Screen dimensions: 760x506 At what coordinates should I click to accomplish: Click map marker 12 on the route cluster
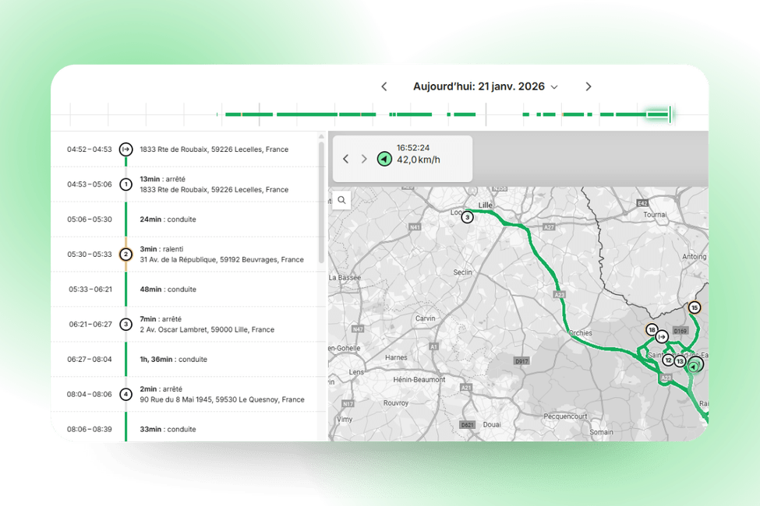click(x=668, y=360)
